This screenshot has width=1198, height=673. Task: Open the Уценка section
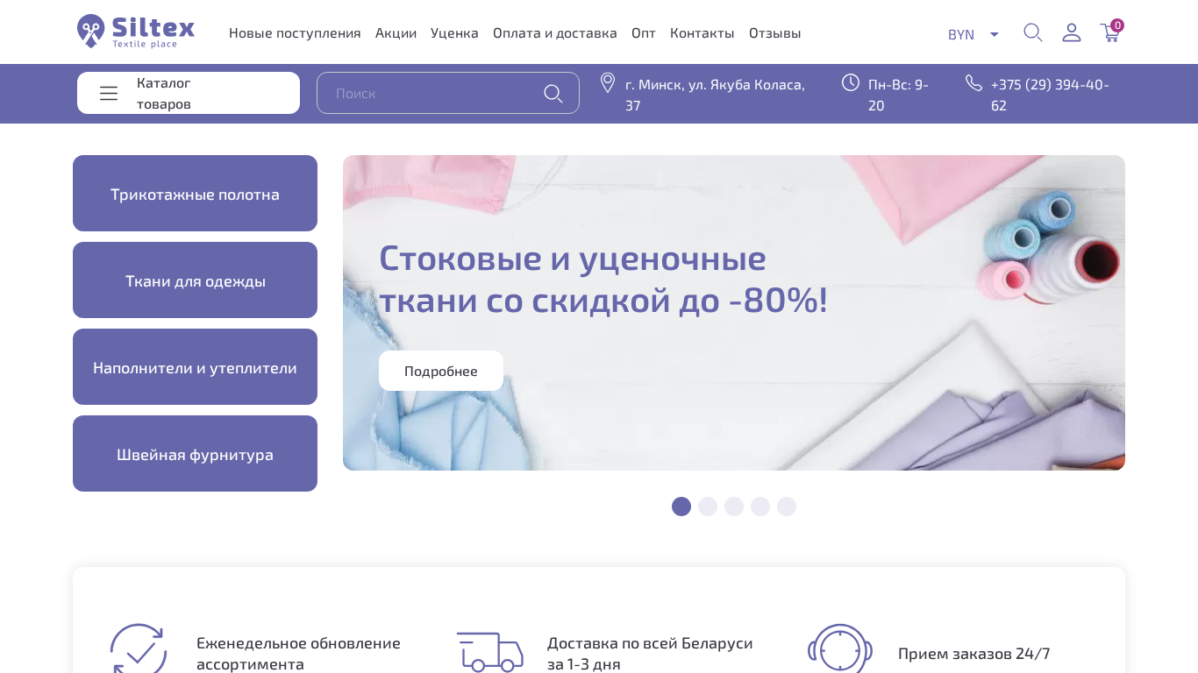(x=454, y=32)
